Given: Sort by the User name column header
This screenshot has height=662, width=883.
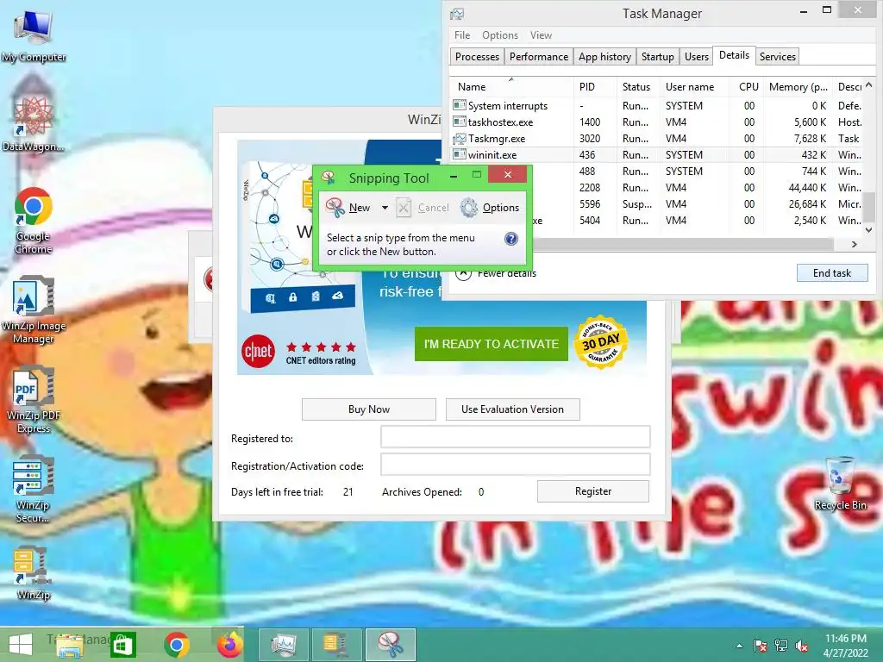Looking at the screenshot, I should coord(695,87).
